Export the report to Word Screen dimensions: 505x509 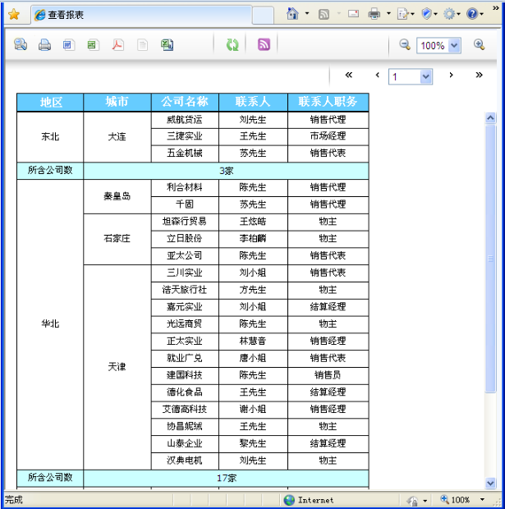point(69,45)
